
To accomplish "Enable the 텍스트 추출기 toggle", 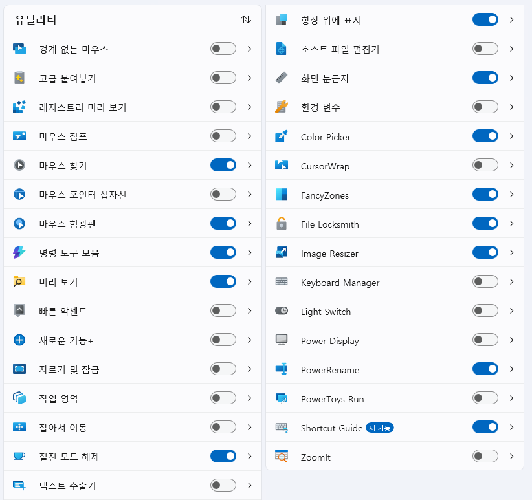I will 223,485.
